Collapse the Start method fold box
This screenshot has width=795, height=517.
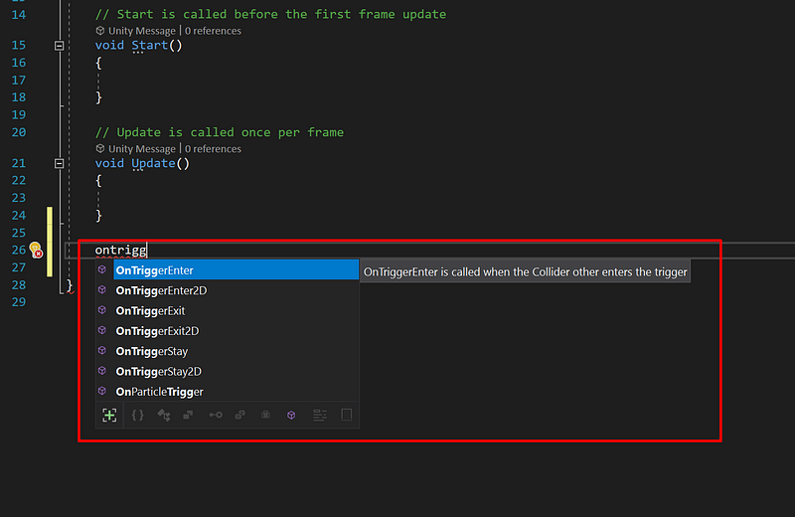tap(60, 46)
